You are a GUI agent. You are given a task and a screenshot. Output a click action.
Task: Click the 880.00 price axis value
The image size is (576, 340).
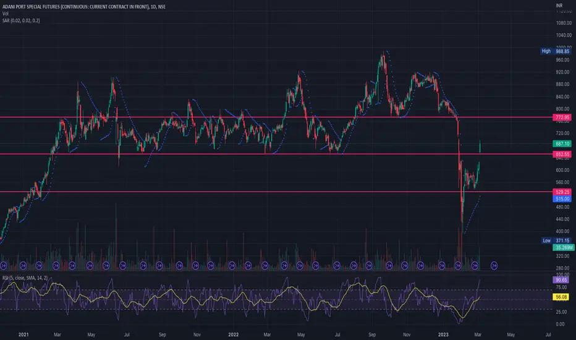tap(562, 84)
